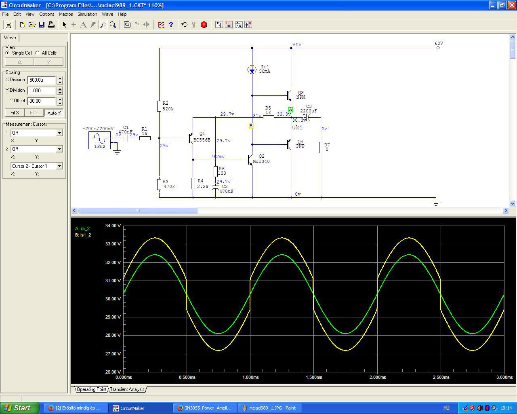Viewport: 517px width, 414px height.
Task: Click the red Stop simulation icon
Action: (x=204, y=25)
